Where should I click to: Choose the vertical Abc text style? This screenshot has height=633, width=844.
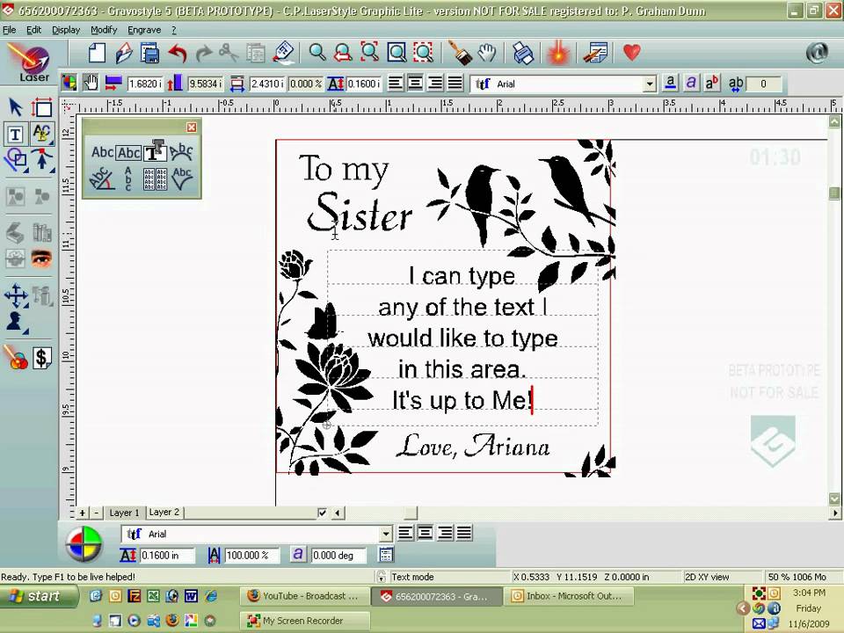[x=128, y=178]
